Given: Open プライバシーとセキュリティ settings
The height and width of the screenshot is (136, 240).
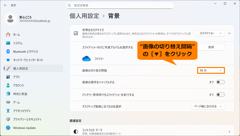Looking at the screenshot, I should (34, 119).
